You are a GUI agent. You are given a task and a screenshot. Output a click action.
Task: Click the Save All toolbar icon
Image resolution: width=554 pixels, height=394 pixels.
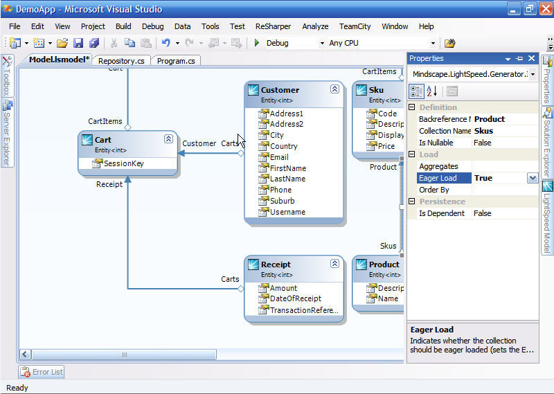coord(94,43)
